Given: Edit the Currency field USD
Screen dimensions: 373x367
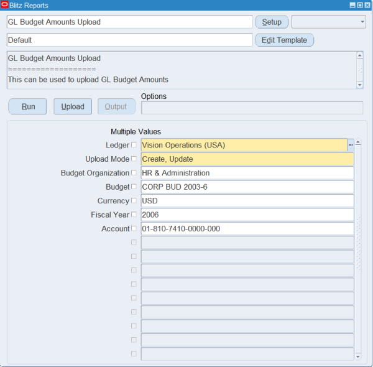Looking at the screenshot, I should click(247, 201).
